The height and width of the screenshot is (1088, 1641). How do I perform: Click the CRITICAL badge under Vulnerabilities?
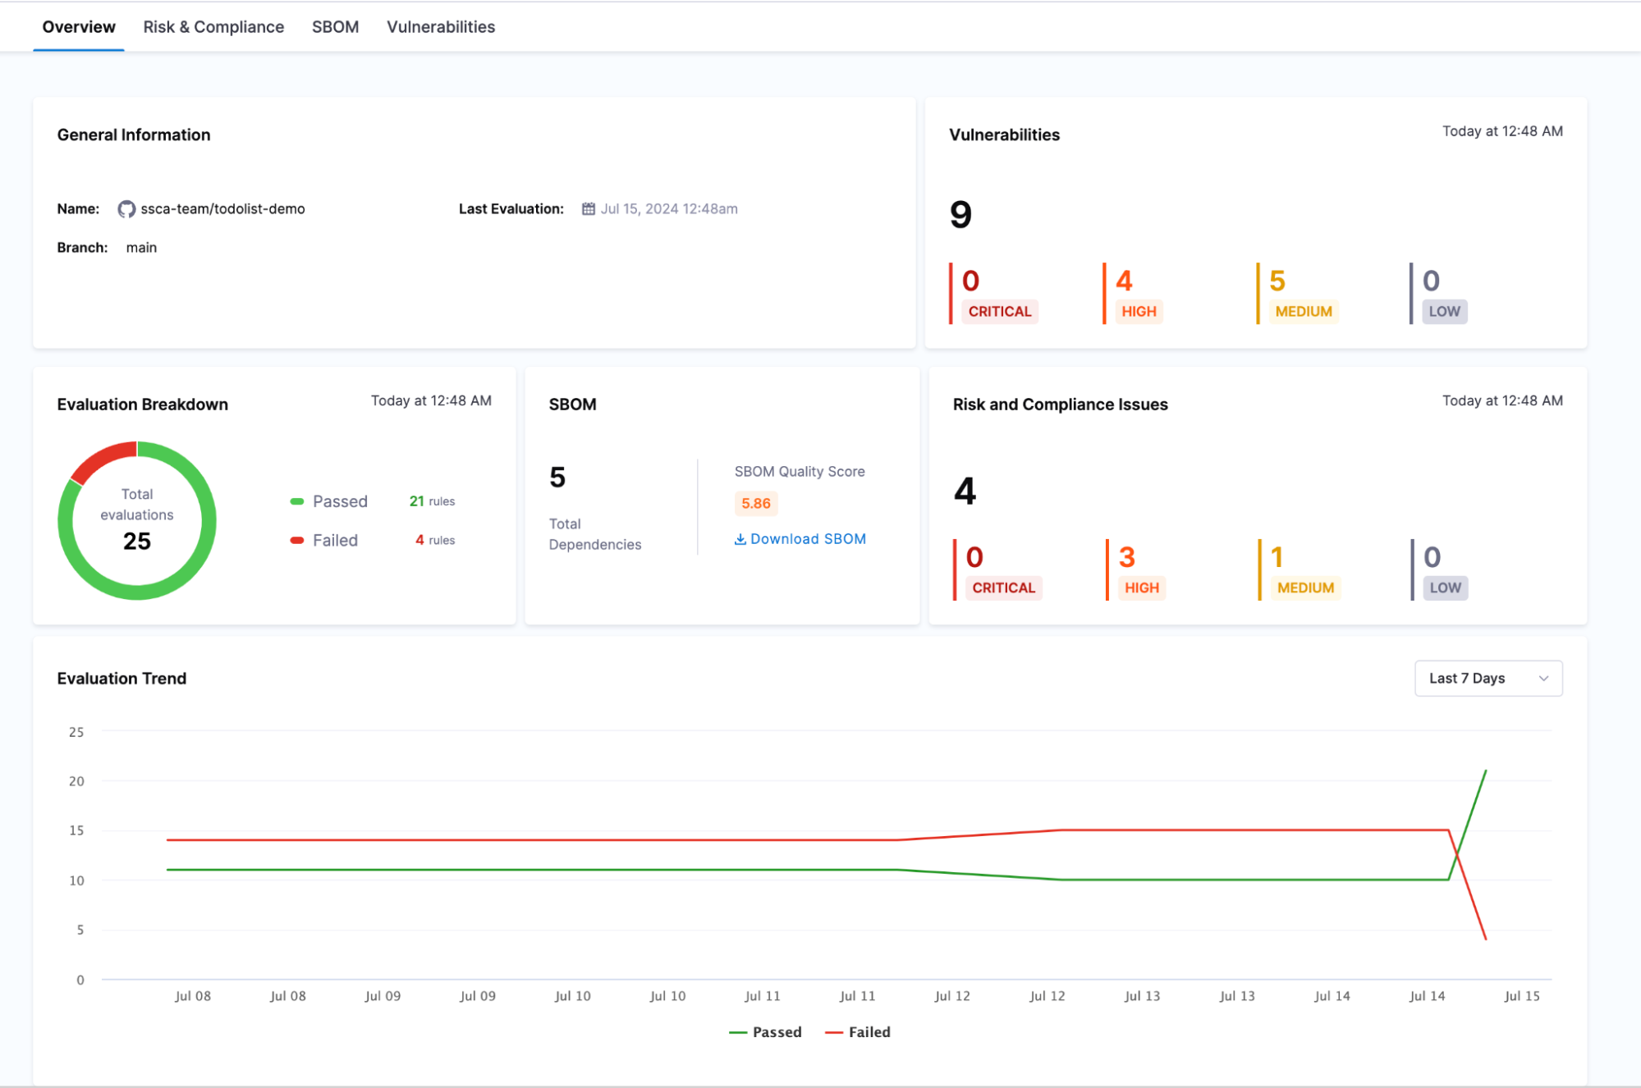(x=999, y=312)
